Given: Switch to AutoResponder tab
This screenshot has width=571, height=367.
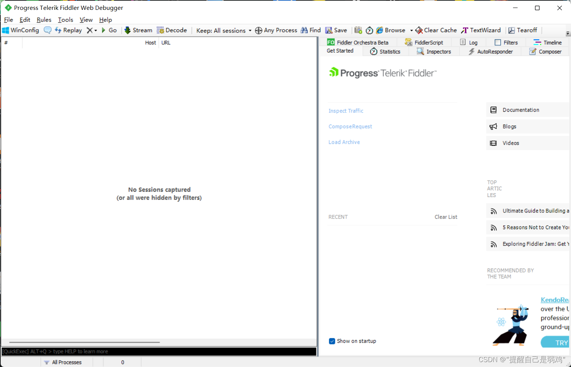Looking at the screenshot, I should click(490, 52).
